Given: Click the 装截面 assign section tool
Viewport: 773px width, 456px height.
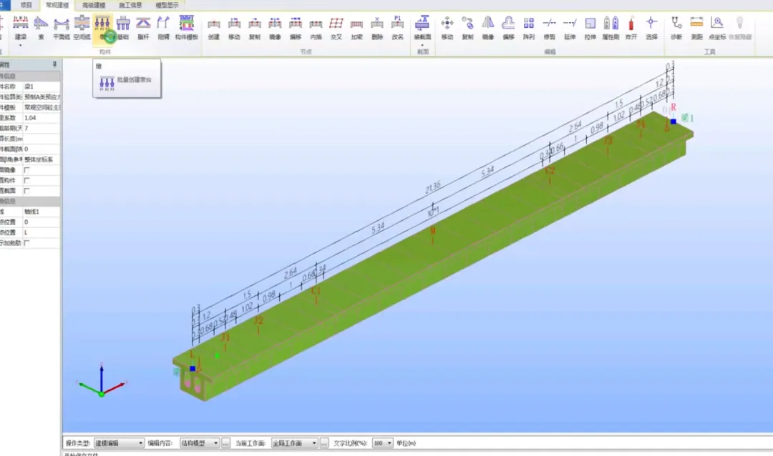Looking at the screenshot, I should 422,27.
